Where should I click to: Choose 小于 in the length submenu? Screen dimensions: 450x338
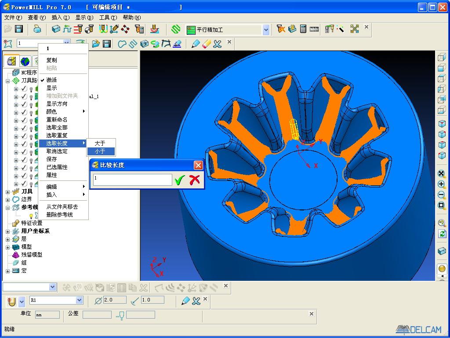(101, 151)
